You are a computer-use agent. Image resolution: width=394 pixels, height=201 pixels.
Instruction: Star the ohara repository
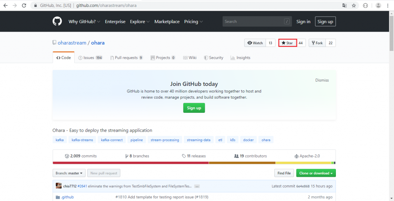[x=287, y=43]
